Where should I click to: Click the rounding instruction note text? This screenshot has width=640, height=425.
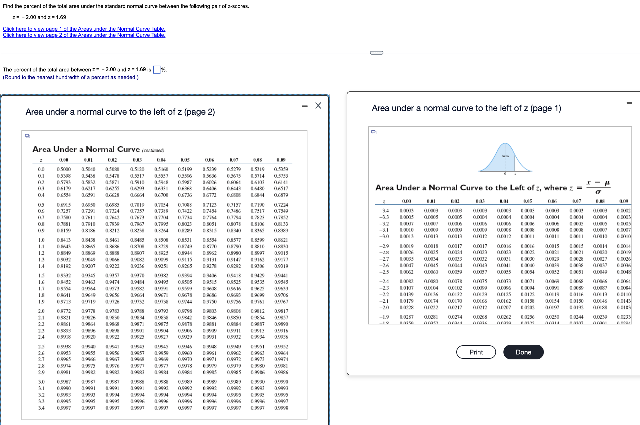[x=71, y=78]
